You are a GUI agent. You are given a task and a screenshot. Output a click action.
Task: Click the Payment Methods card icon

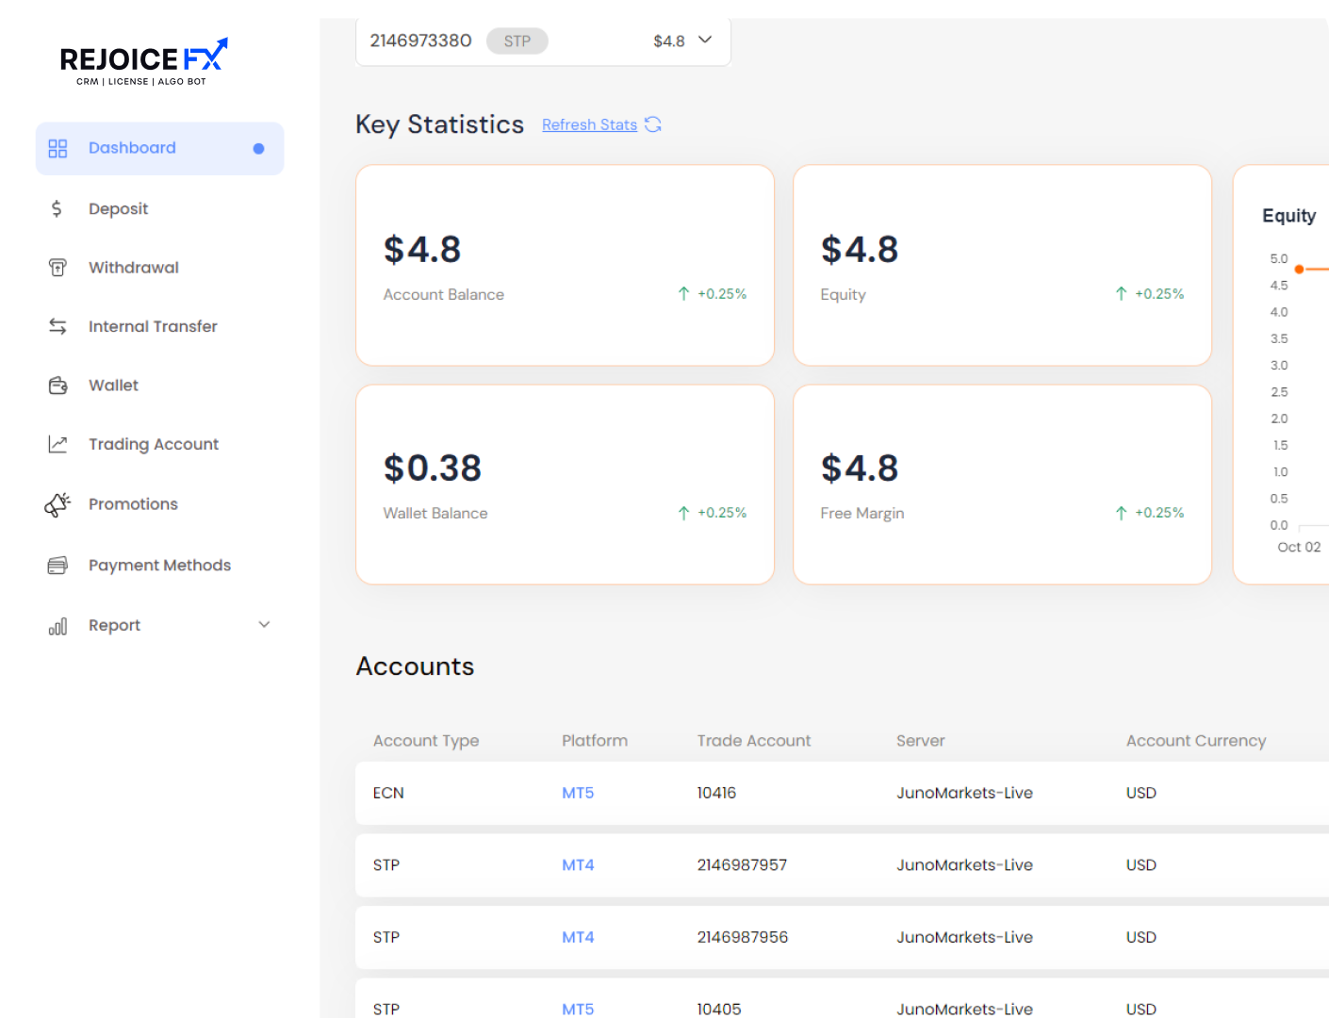pos(57,566)
